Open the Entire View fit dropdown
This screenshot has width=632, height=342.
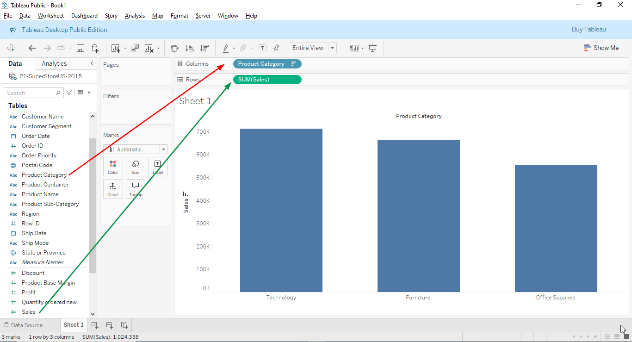click(332, 48)
